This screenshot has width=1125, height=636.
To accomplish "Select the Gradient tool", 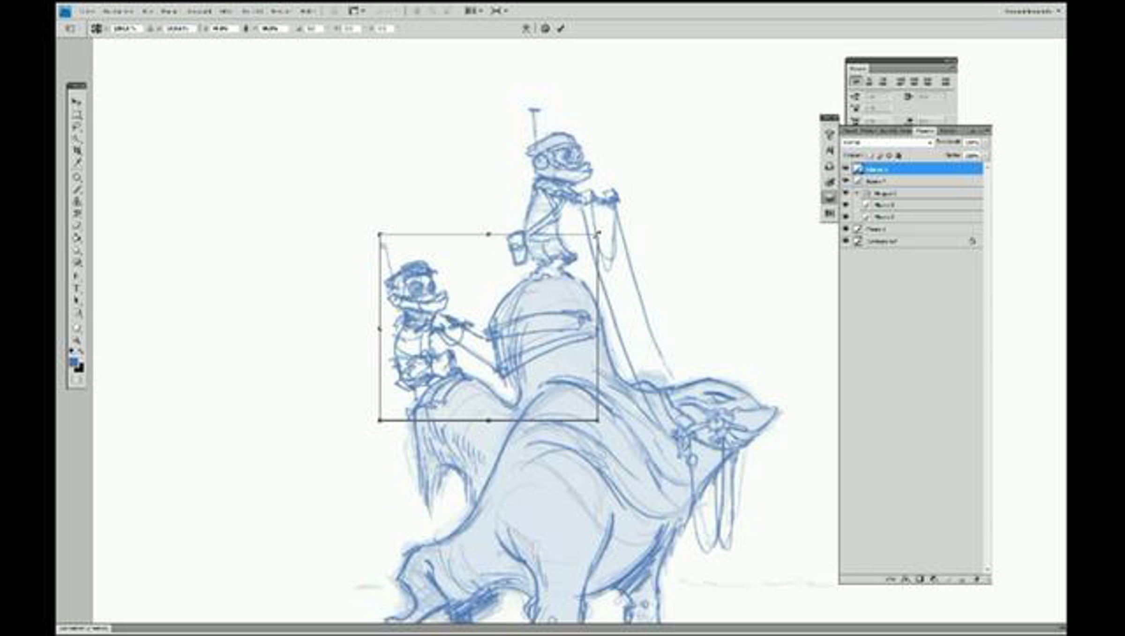I will tap(77, 238).
